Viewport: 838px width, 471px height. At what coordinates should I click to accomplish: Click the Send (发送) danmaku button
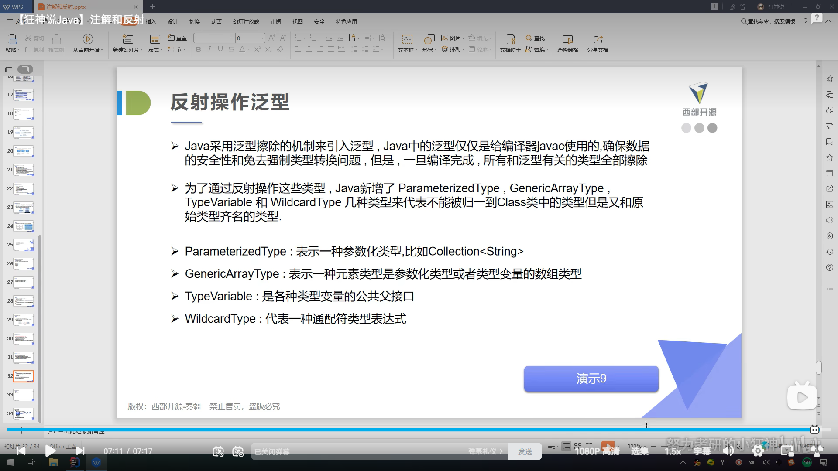525,452
